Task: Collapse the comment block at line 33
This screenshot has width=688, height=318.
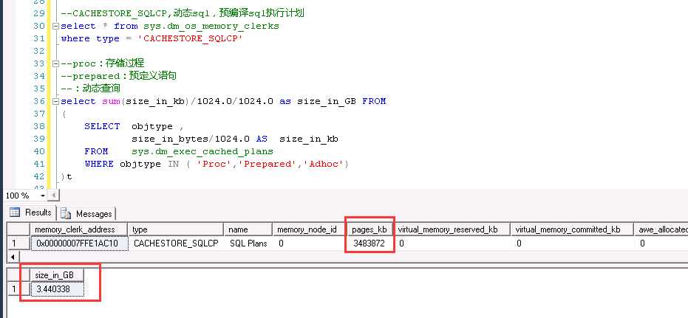Action: tap(55, 64)
